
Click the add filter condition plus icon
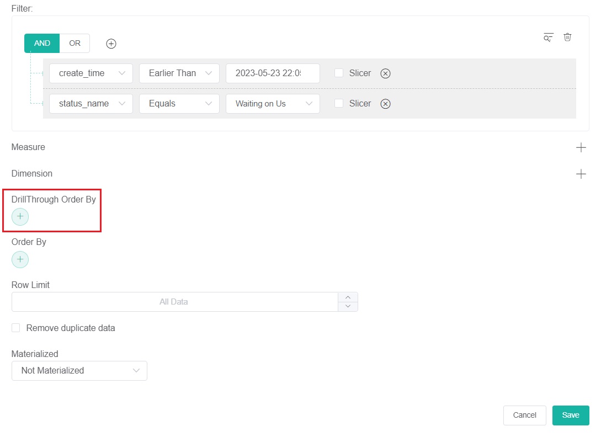pos(111,44)
